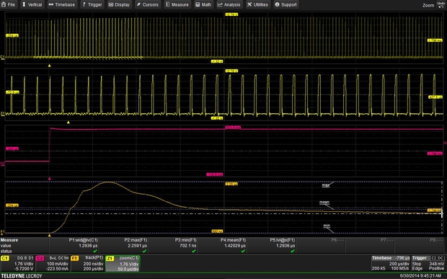Click the Analysis chart icon
447x279 pixels.
pyautogui.click(x=220, y=4)
